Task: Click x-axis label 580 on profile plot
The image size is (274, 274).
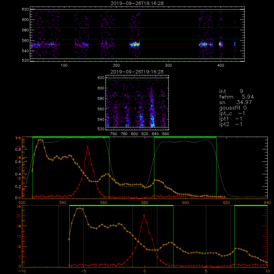Action: (x=145, y=203)
